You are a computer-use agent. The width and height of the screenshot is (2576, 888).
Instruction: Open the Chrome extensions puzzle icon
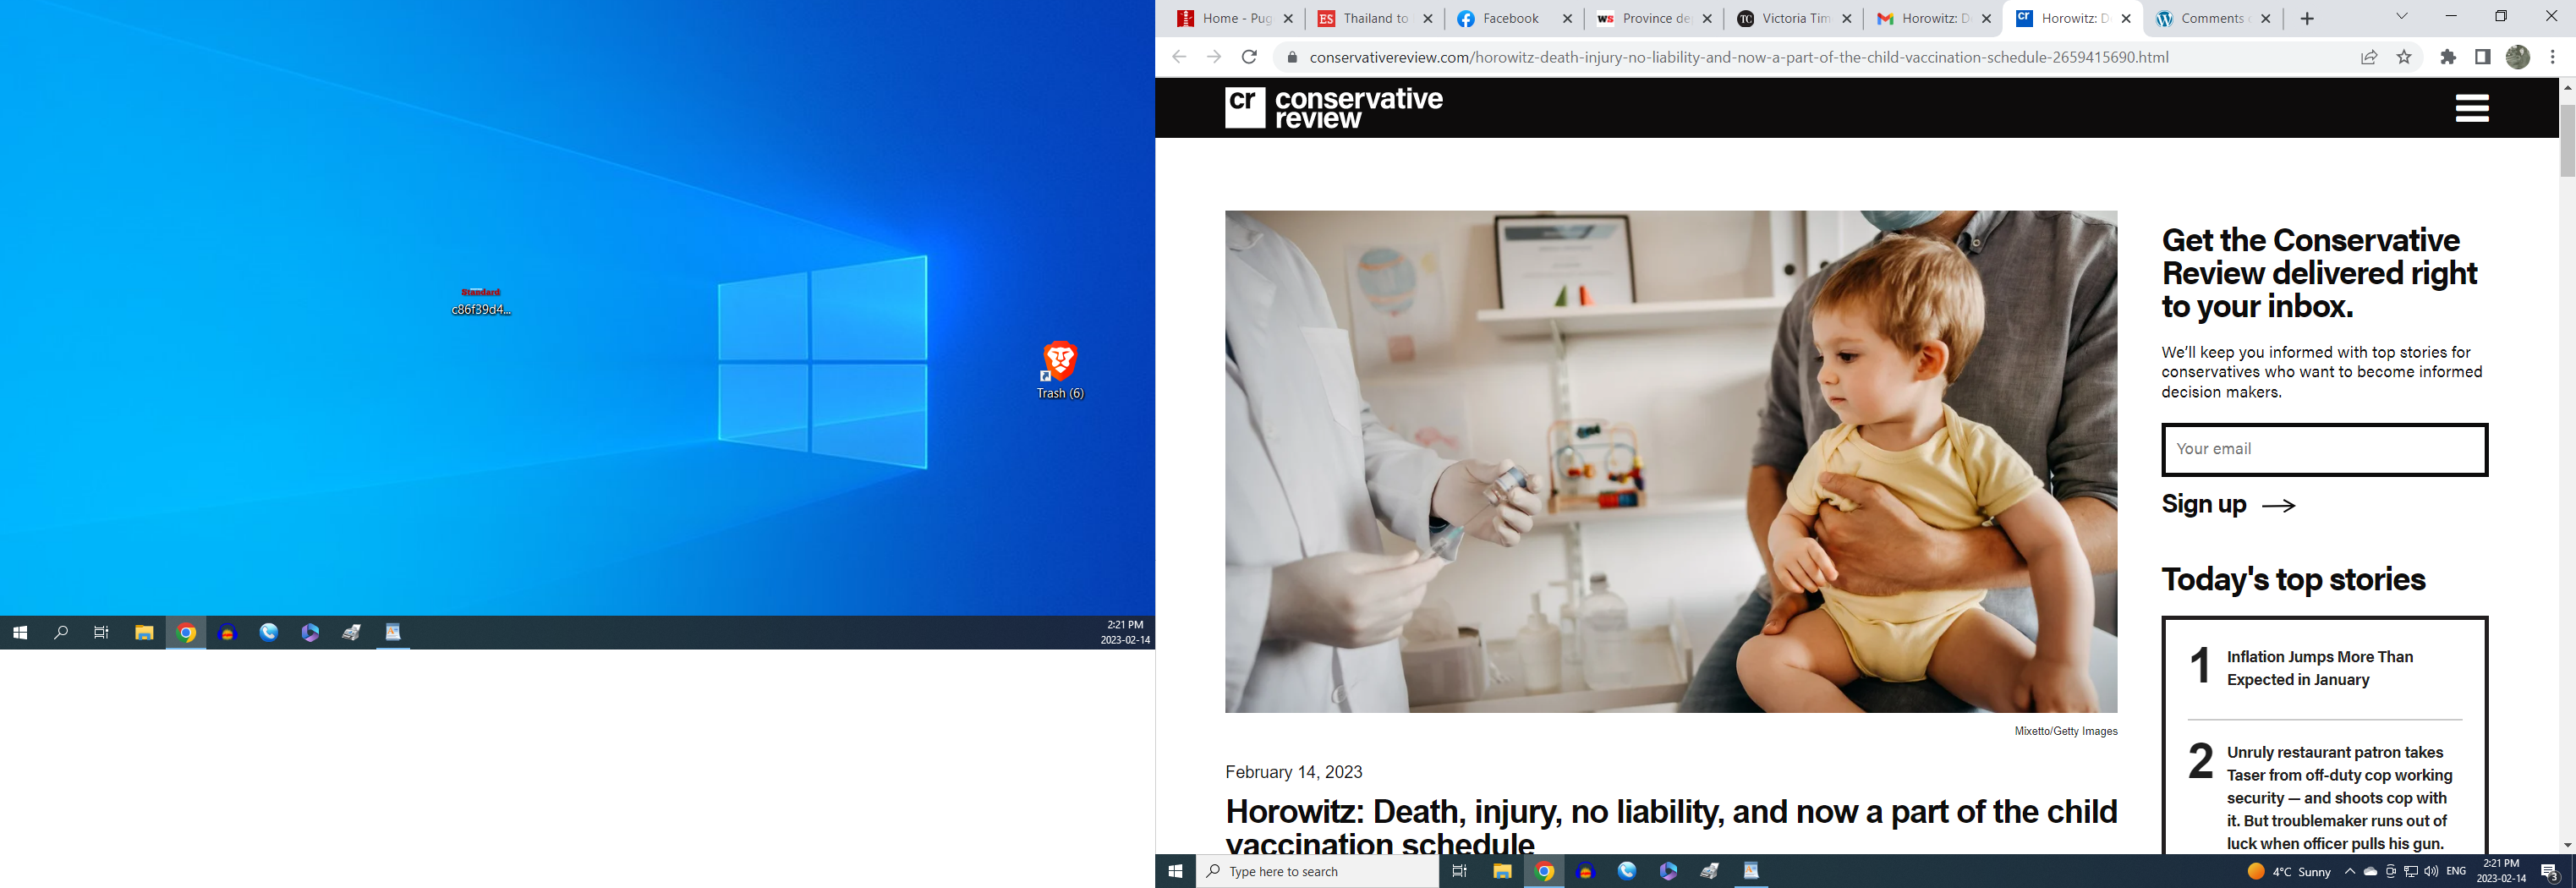point(2448,57)
